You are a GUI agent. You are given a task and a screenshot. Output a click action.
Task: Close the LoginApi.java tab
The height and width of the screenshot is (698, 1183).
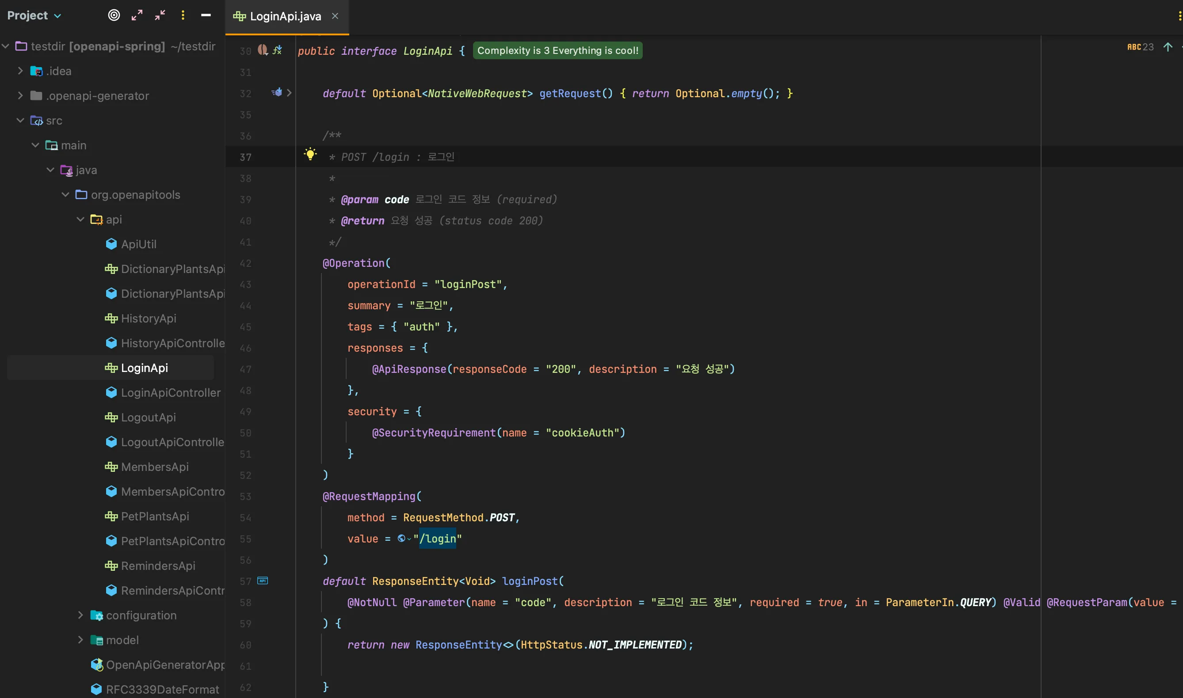pos(335,16)
